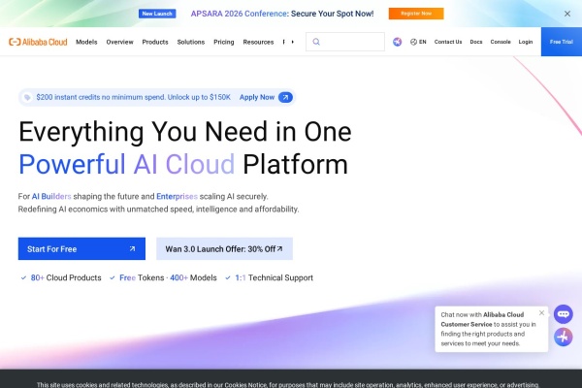
Task: Click the 'Free Tokens · 400+ Models' text
Action: tap(168, 277)
